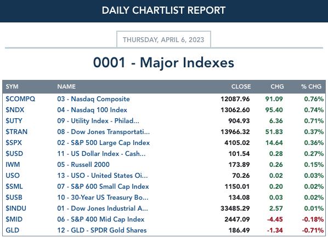Open 08 - Dow Jones Transportation chart
This screenshot has height=238, width=328.
click(103, 132)
